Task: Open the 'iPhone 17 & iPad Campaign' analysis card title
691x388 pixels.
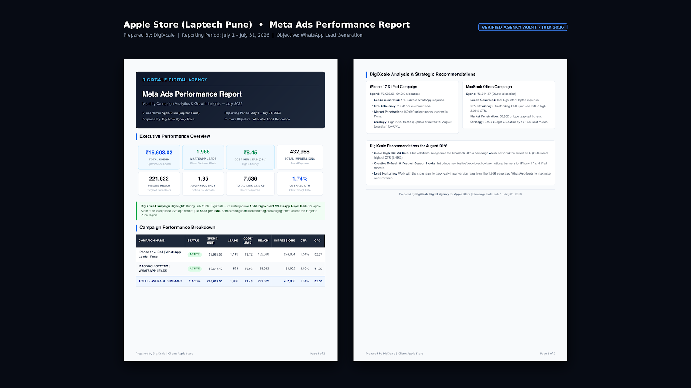Action: (393, 87)
